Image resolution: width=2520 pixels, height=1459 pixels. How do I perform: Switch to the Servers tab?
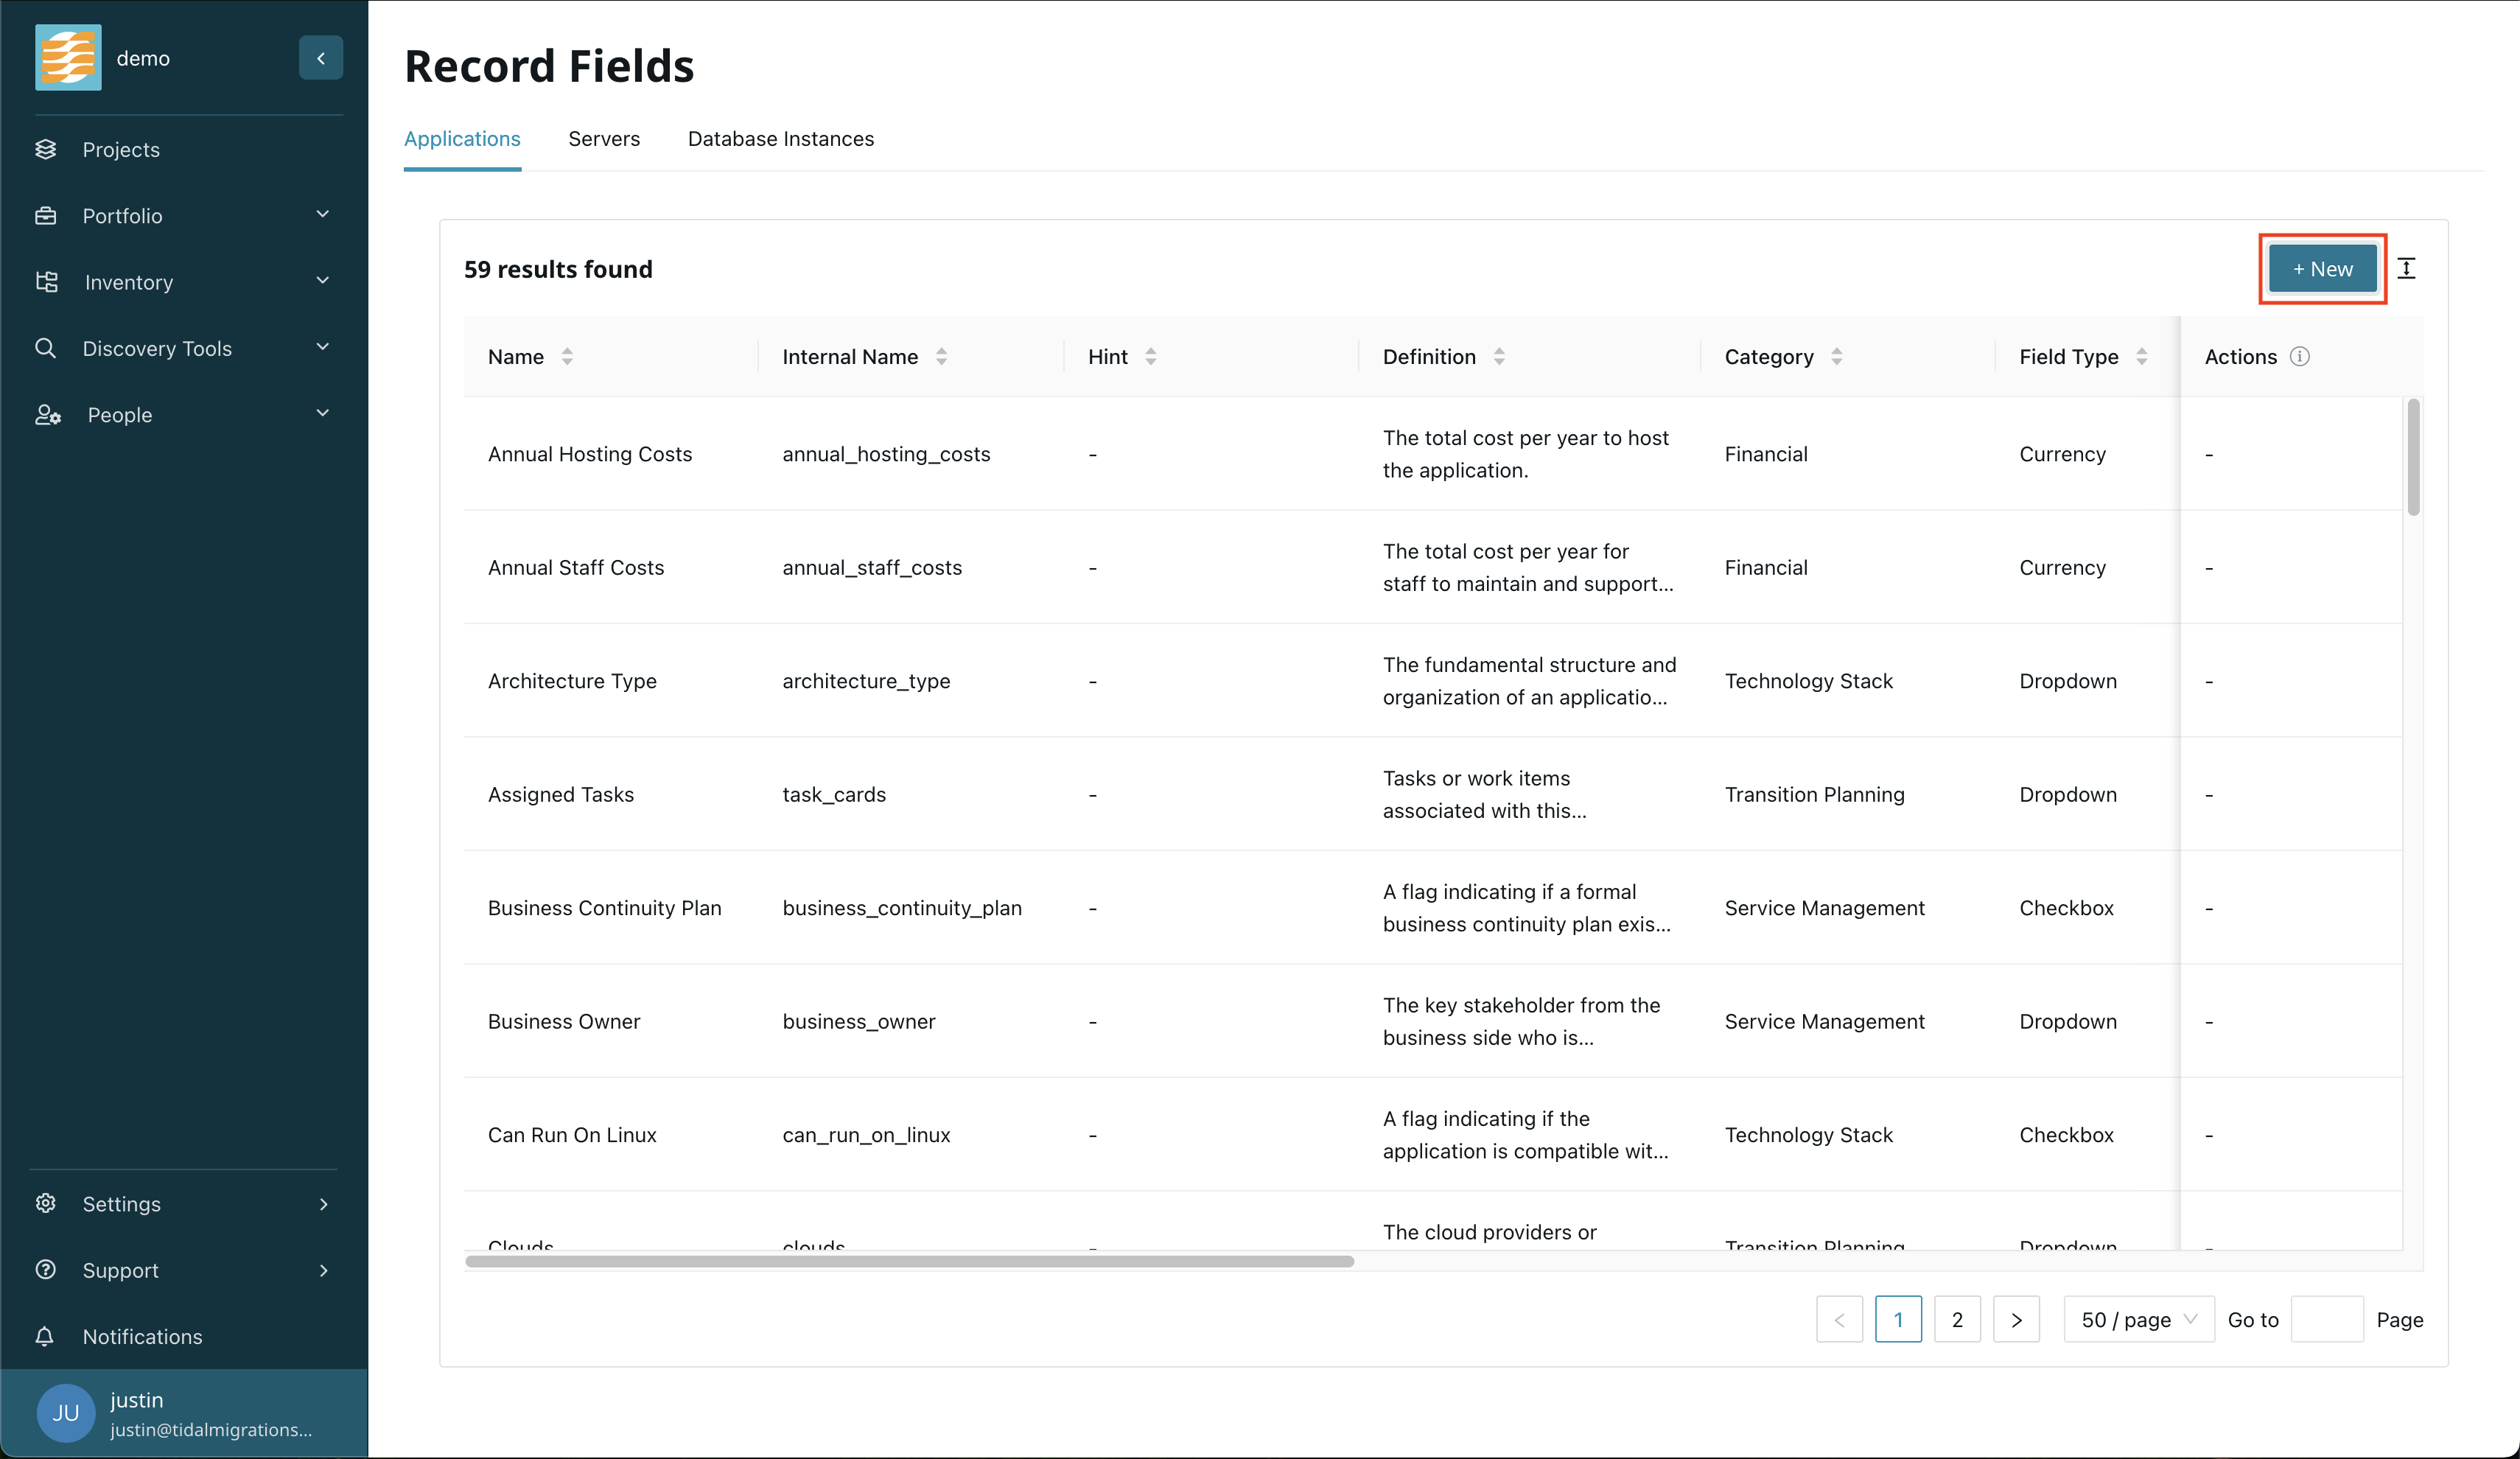pos(604,139)
